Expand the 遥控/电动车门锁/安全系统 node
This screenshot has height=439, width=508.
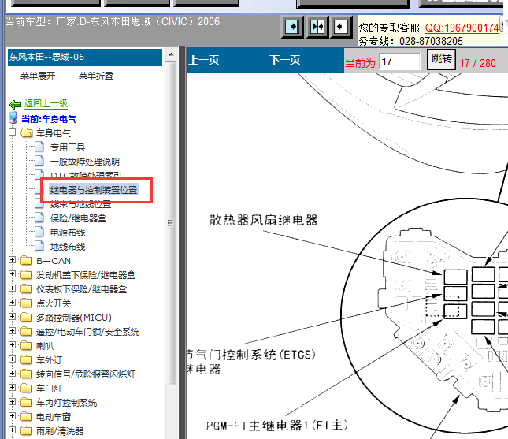(x=13, y=331)
